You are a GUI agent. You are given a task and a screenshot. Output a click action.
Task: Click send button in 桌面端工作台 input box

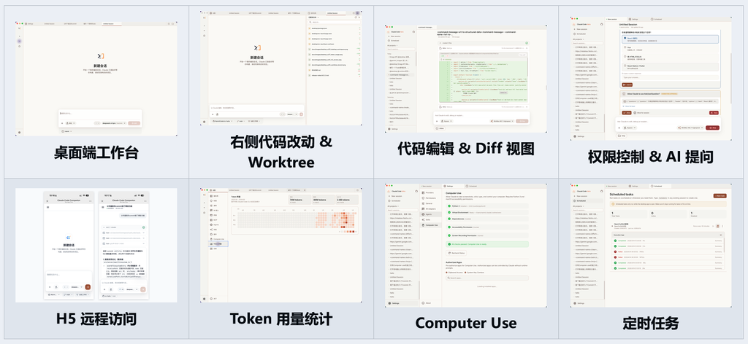pyautogui.click(x=134, y=123)
